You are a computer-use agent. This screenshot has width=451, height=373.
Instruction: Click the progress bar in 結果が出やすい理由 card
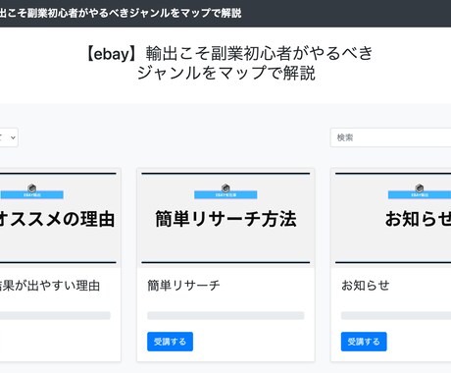coord(55,315)
